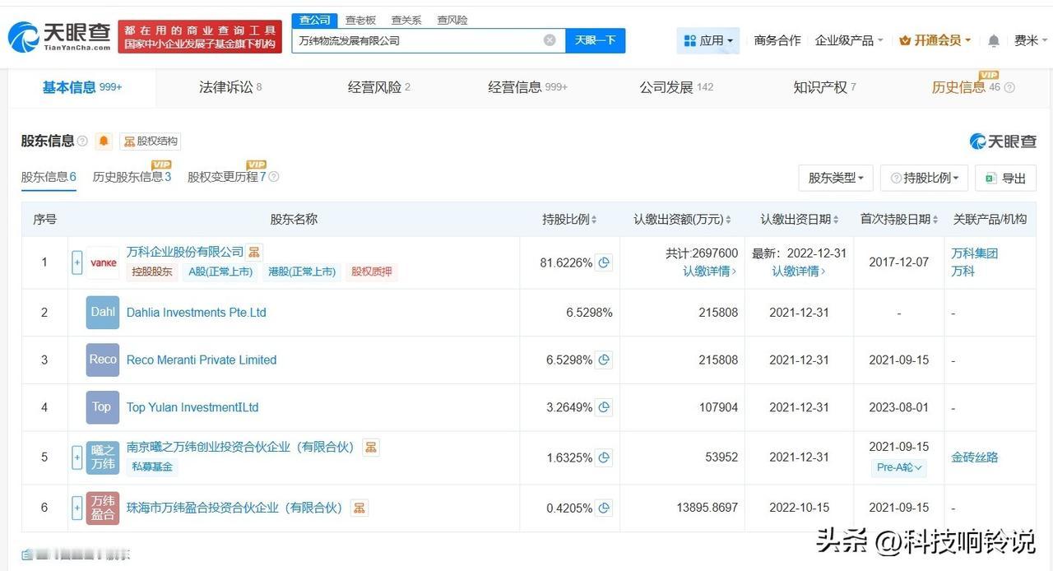The image size is (1053, 571).
Task: Open Dahlia Investments Pte.Ltd link
Action: pos(196,313)
